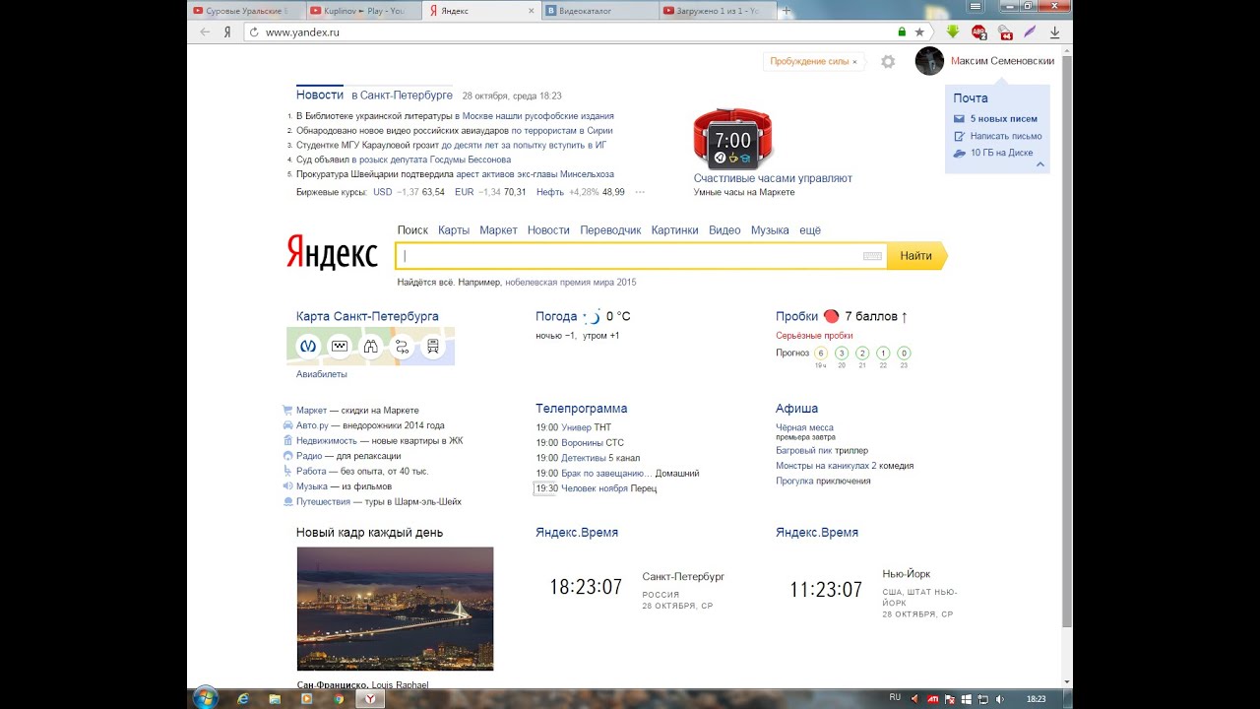Open Чёрная месса event link

[804, 427]
